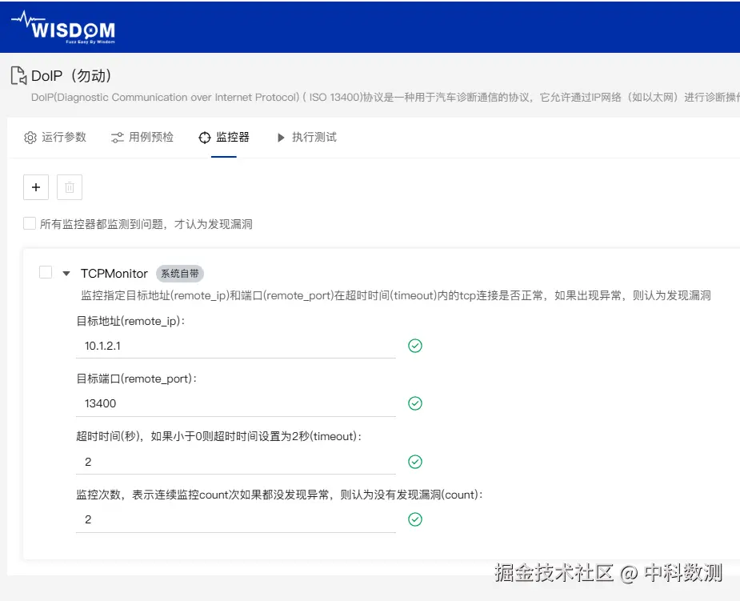Check the TCPMonitor selection checkbox
This screenshot has width=740, height=601.
coord(46,272)
